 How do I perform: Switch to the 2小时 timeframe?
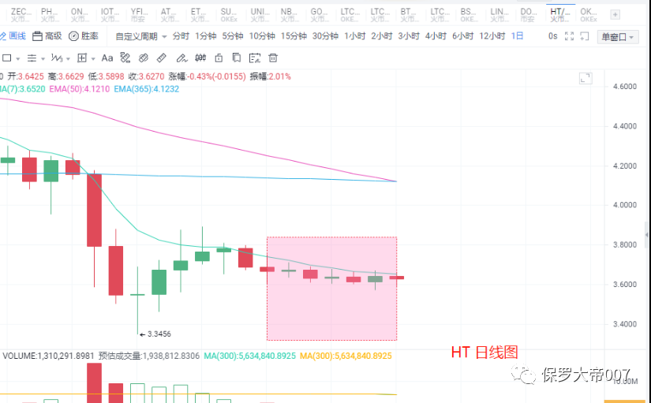click(382, 36)
